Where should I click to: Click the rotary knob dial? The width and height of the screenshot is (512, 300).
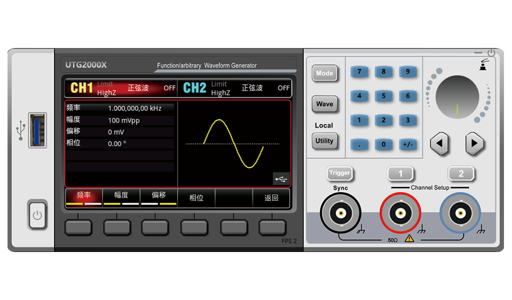tap(457, 97)
